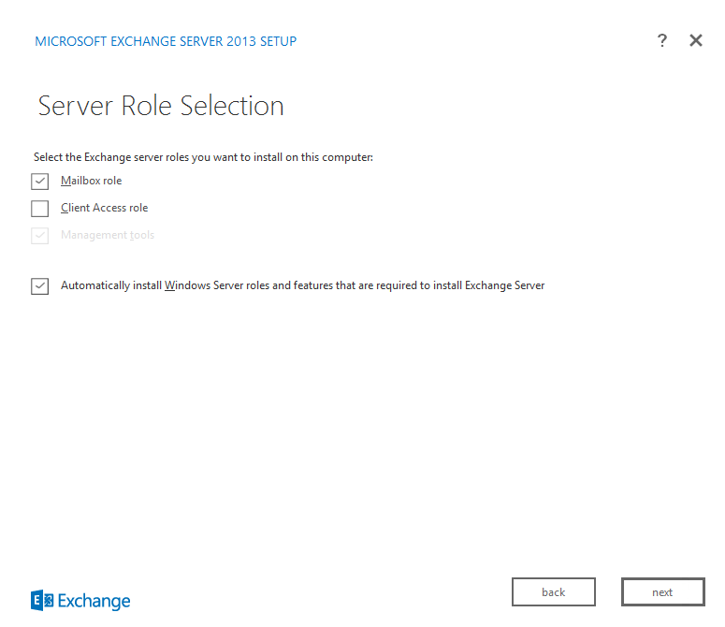This screenshot has width=725, height=627.
Task: Click the disabled Management tools label
Action: tap(108, 235)
